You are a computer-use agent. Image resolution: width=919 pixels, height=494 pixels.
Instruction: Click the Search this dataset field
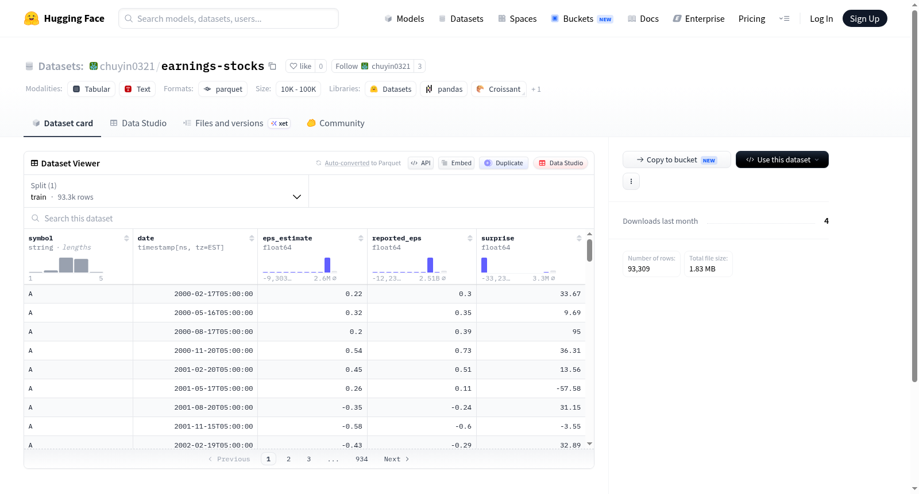[309, 219]
